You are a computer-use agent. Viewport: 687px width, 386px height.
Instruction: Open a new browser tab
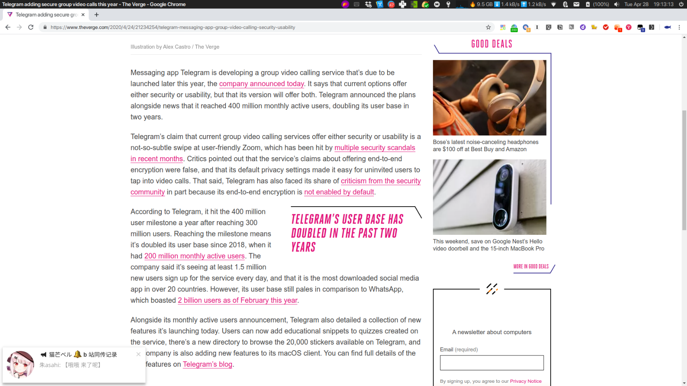pyautogui.click(x=97, y=14)
